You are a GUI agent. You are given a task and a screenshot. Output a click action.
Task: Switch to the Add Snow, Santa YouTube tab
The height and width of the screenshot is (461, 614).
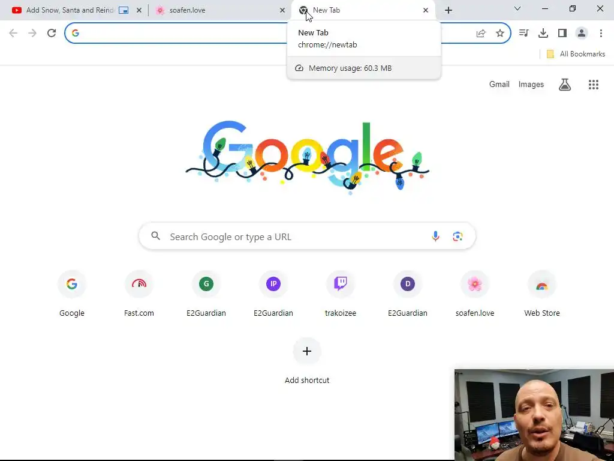[70, 10]
